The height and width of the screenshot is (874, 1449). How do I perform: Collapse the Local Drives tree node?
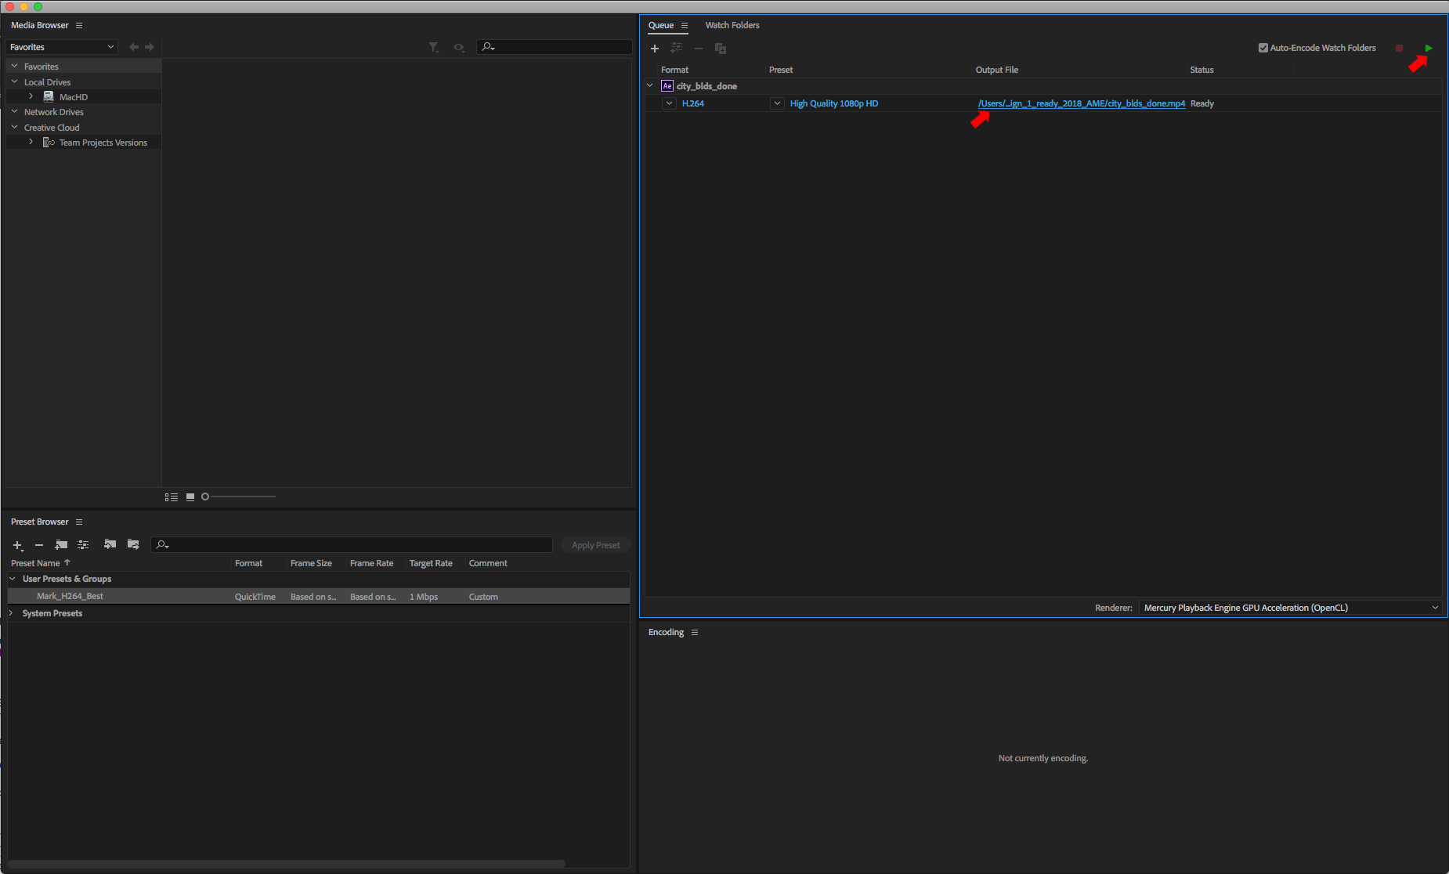pos(14,81)
